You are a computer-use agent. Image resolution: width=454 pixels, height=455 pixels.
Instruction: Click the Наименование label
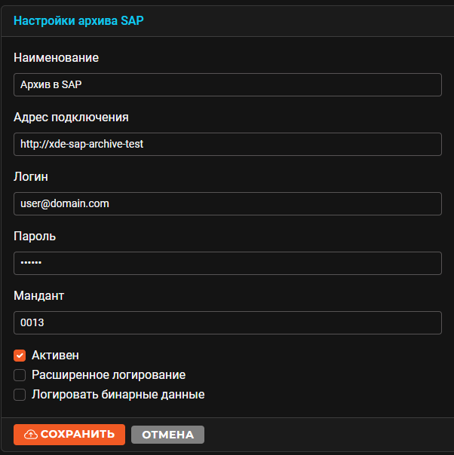pyautogui.click(x=56, y=58)
